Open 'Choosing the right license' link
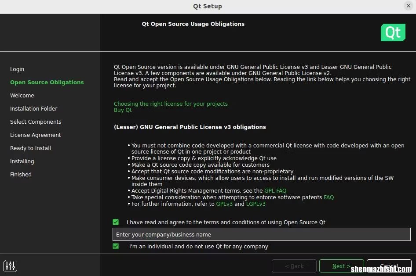Screen dimensions: 416x276 (171, 104)
